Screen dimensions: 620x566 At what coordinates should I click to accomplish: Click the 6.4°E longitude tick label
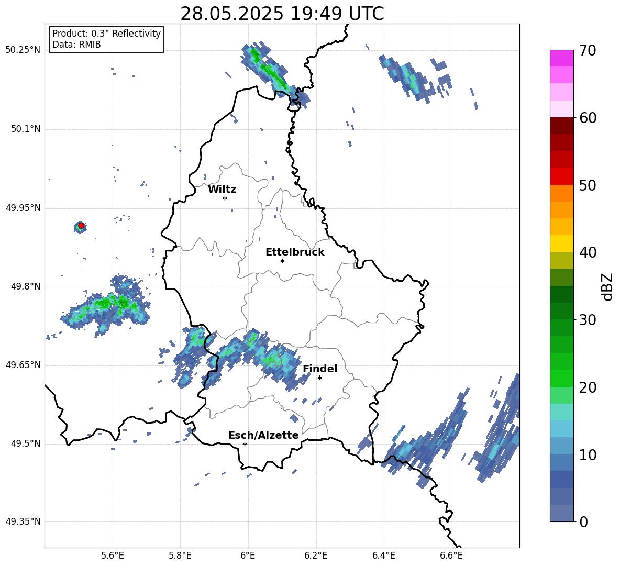point(383,556)
